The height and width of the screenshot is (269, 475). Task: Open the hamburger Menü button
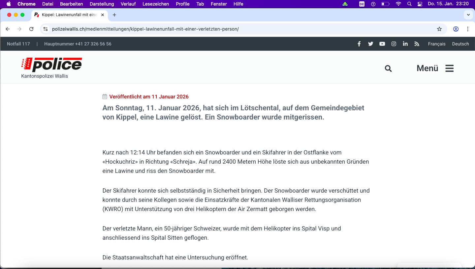click(435, 68)
